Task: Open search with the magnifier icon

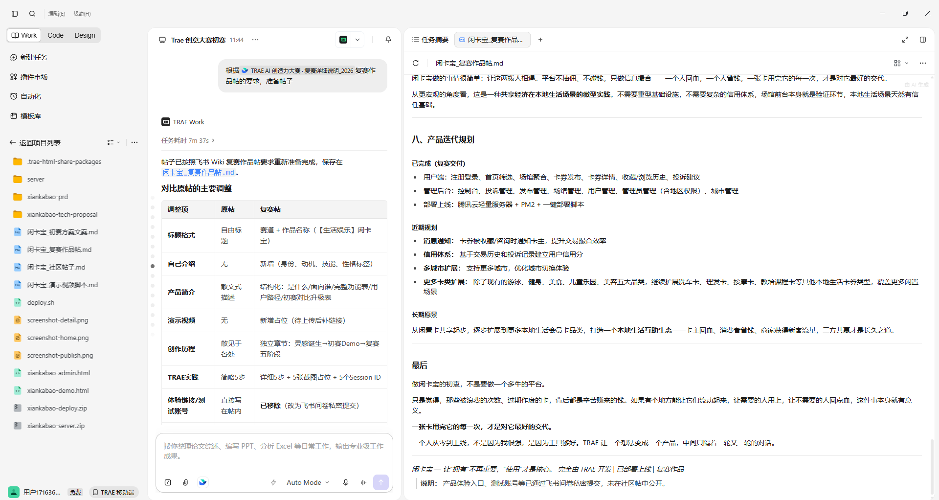Action: pyautogui.click(x=32, y=14)
